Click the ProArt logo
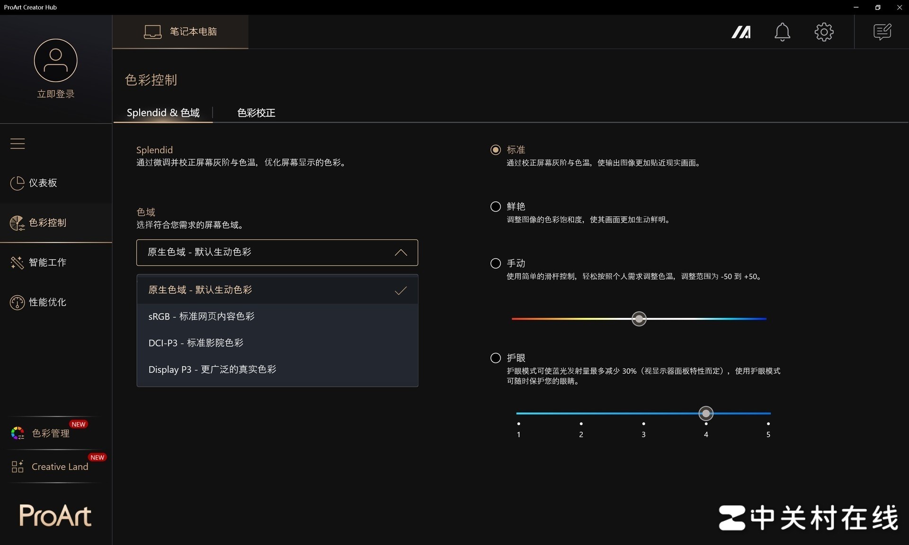 (55, 516)
